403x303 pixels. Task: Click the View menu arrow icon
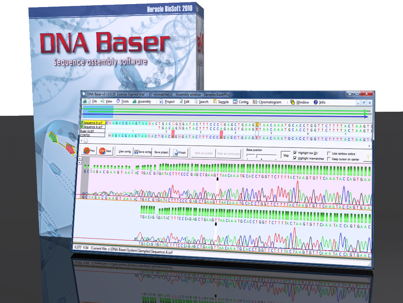coord(102,101)
